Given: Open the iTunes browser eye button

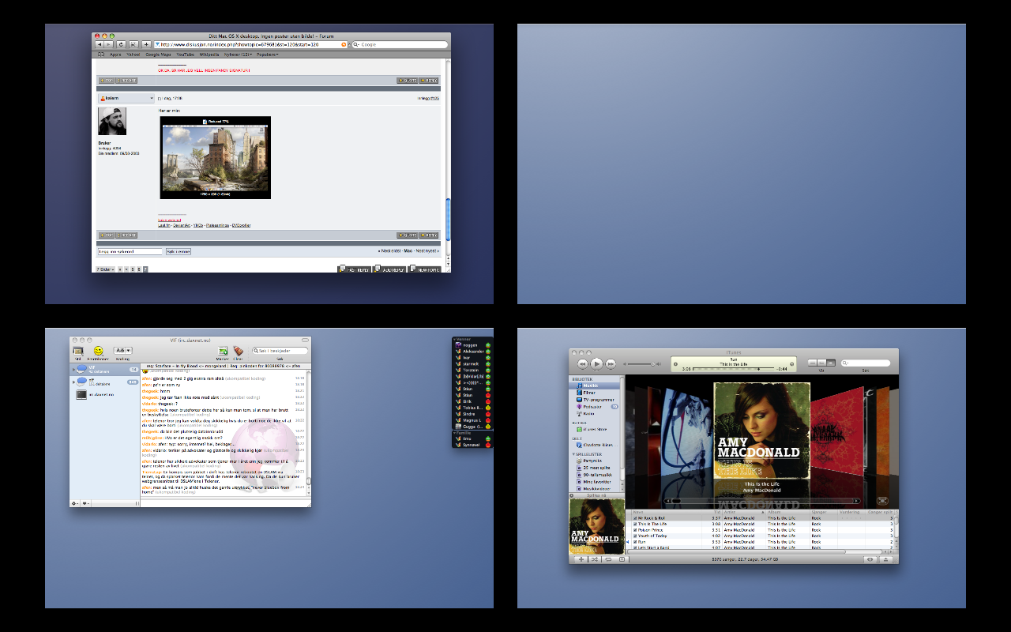Looking at the screenshot, I should point(870,559).
